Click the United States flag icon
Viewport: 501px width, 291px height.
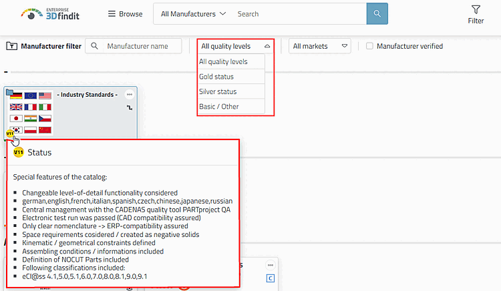45,95
